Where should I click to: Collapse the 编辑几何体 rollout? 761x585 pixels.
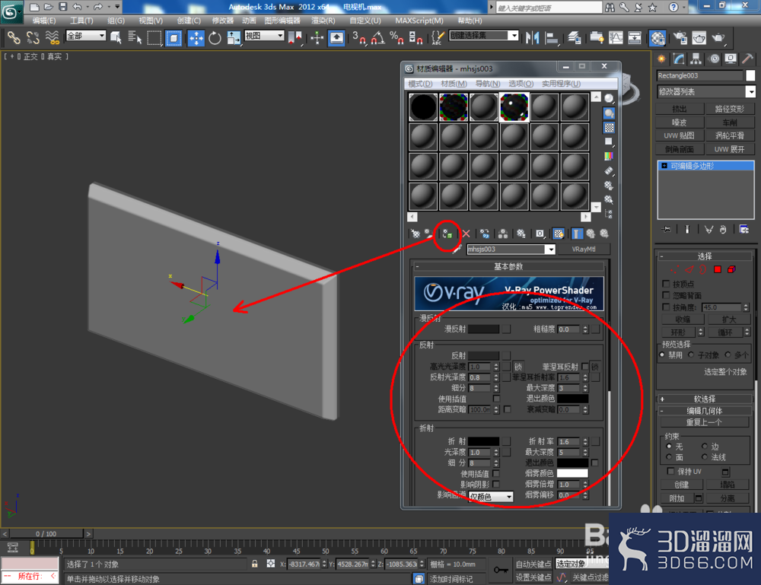pos(704,411)
